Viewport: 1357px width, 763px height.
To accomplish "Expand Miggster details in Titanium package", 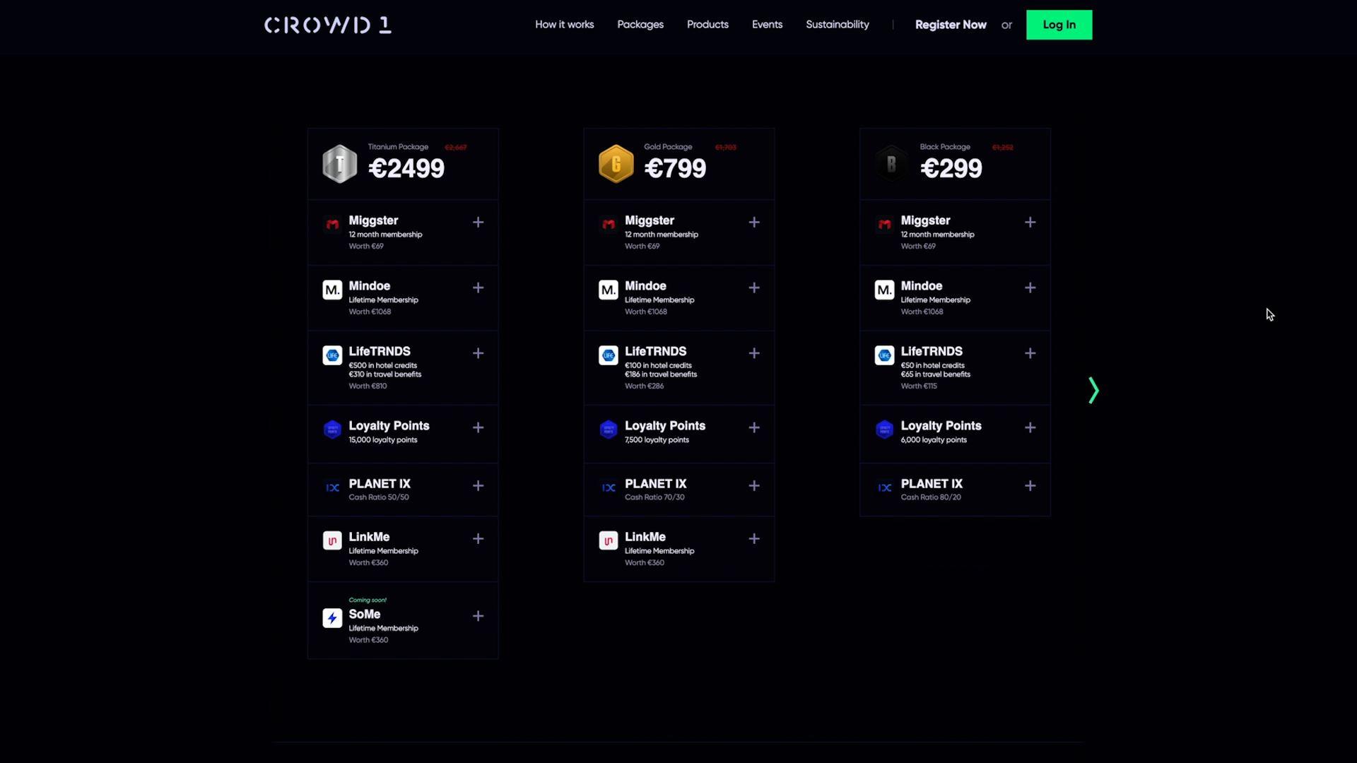I will (478, 223).
